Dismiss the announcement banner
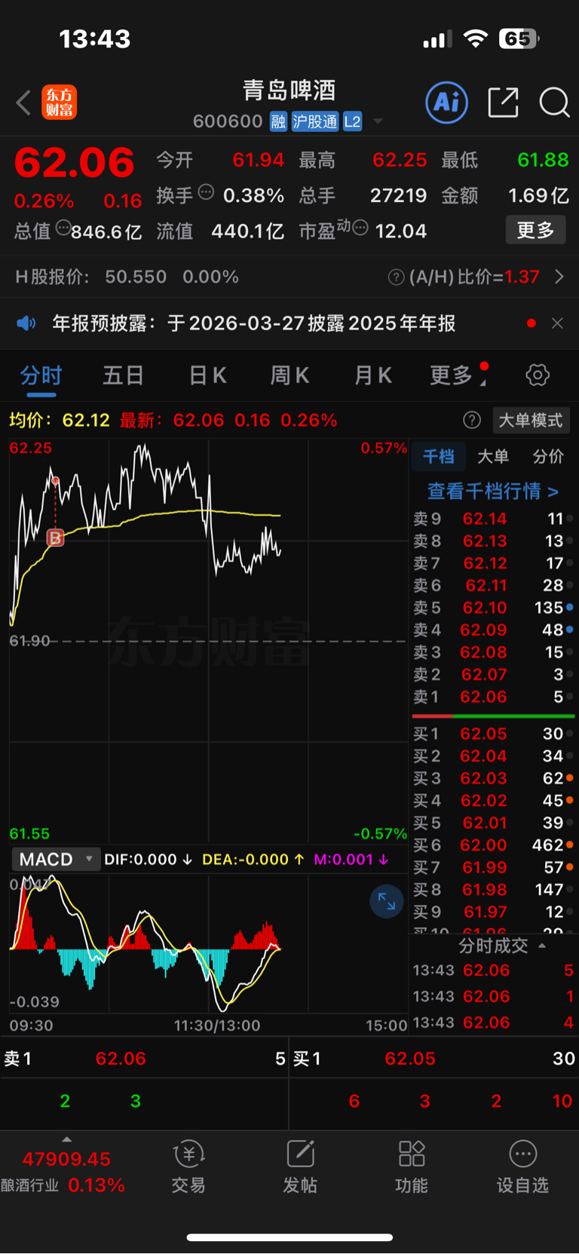The image size is (579, 1254). [x=557, y=323]
